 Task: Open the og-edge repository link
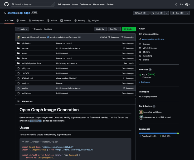(x=25, y=13)
